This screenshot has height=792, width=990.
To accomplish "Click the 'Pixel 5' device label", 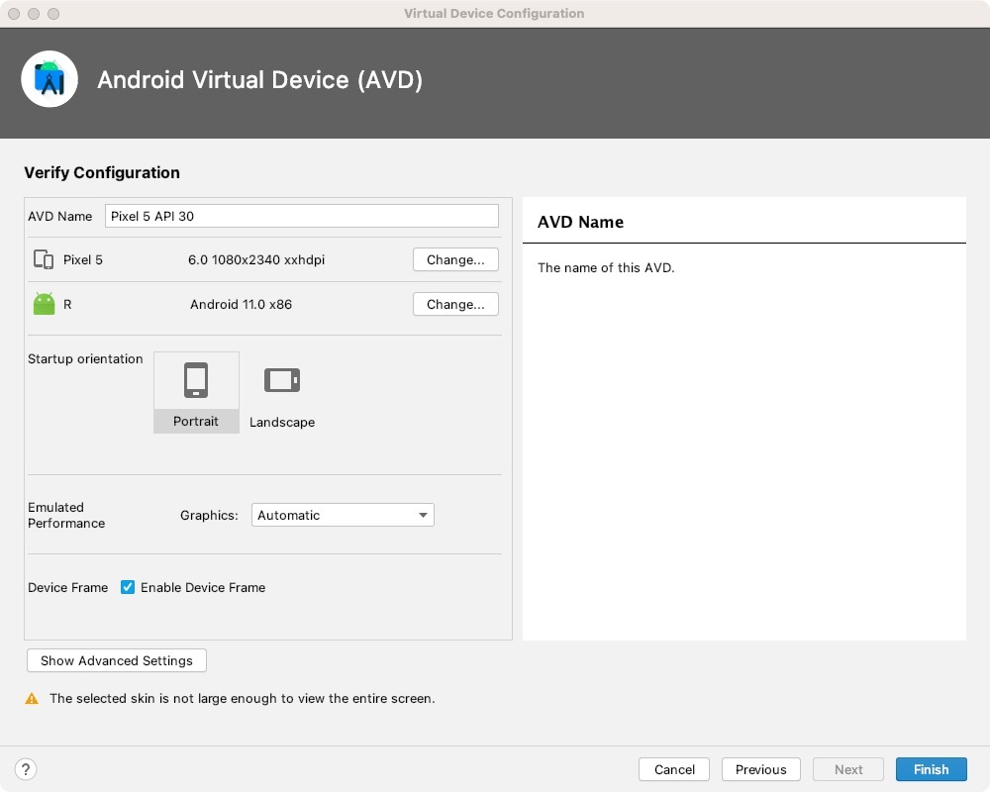I will [x=83, y=259].
